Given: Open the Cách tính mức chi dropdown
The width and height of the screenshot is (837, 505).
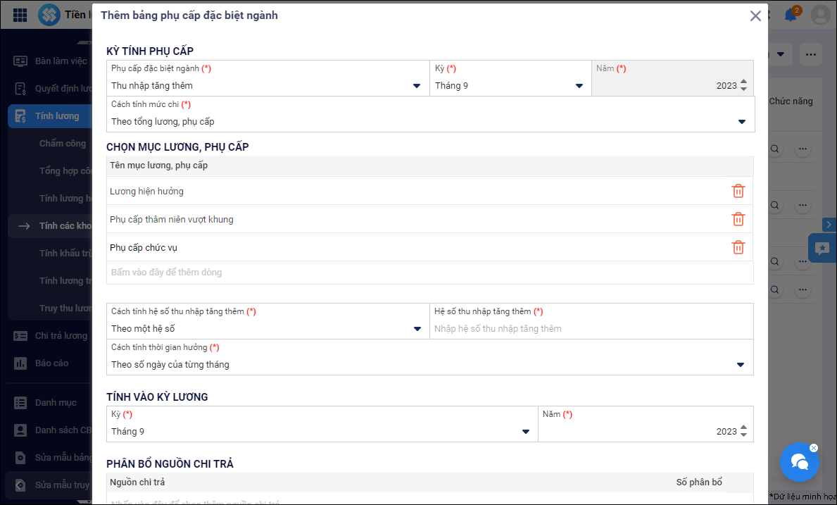Looking at the screenshot, I should 741,122.
